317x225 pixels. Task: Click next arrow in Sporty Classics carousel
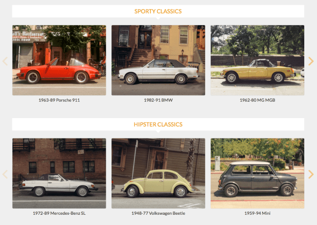[x=311, y=61]
